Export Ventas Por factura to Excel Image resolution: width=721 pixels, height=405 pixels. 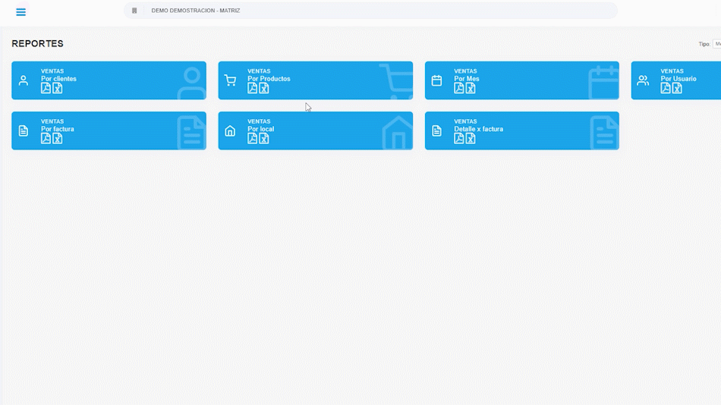click(x=57, y=138)
